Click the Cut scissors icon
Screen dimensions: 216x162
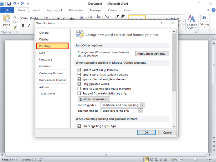[x=14, y=17]
